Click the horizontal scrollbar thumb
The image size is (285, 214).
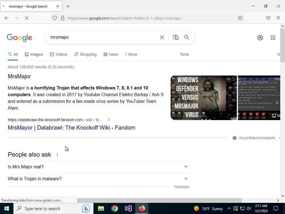click(x=159, y=200)
